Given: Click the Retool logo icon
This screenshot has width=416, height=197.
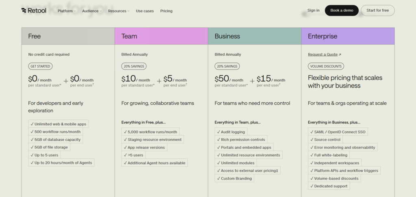Looking at the screenshot, I should [24, 11].
